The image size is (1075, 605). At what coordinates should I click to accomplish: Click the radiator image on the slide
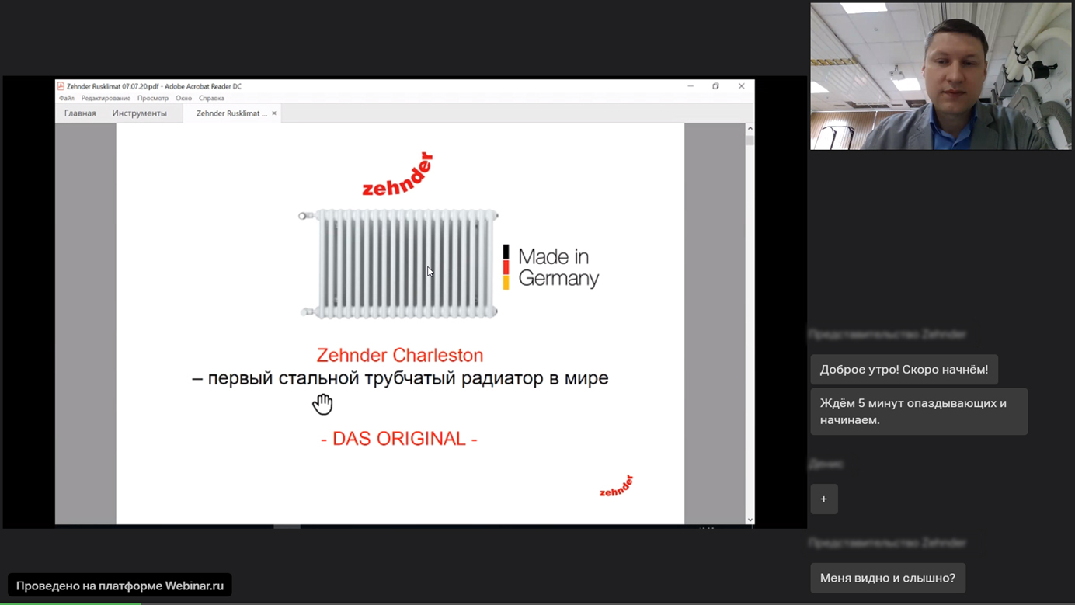398,264
